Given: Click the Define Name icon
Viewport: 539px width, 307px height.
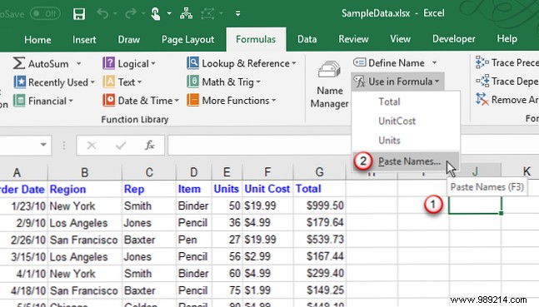Looking at the screenshot, I should pyautogui.click(x=359, y=63).
